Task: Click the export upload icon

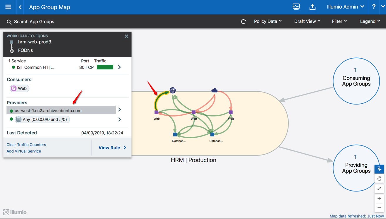Action: (312, 7)
